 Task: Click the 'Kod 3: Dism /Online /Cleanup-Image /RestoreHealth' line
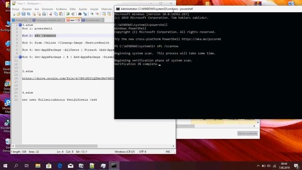66,42
